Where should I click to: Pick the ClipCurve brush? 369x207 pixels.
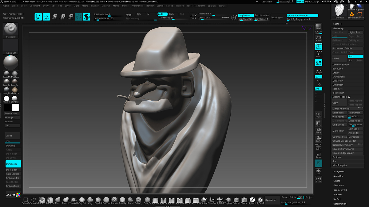204,201
